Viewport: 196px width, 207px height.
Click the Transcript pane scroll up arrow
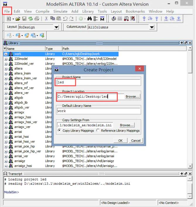tap(190, 179)
